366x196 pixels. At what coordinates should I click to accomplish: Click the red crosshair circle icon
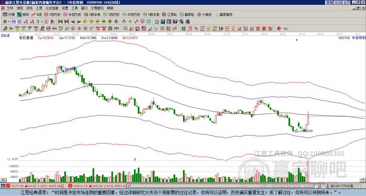tap(73, 29)
